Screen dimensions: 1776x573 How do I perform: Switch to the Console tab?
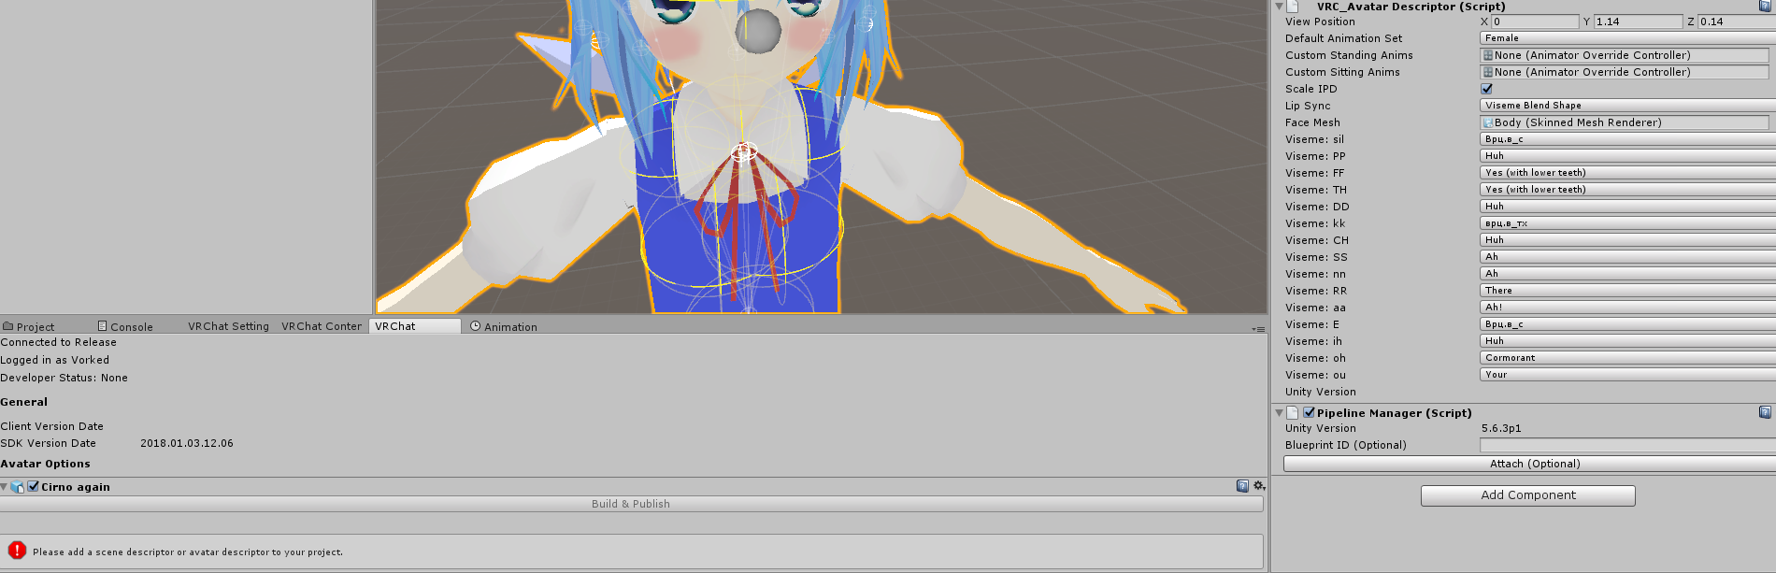[125, 326]
